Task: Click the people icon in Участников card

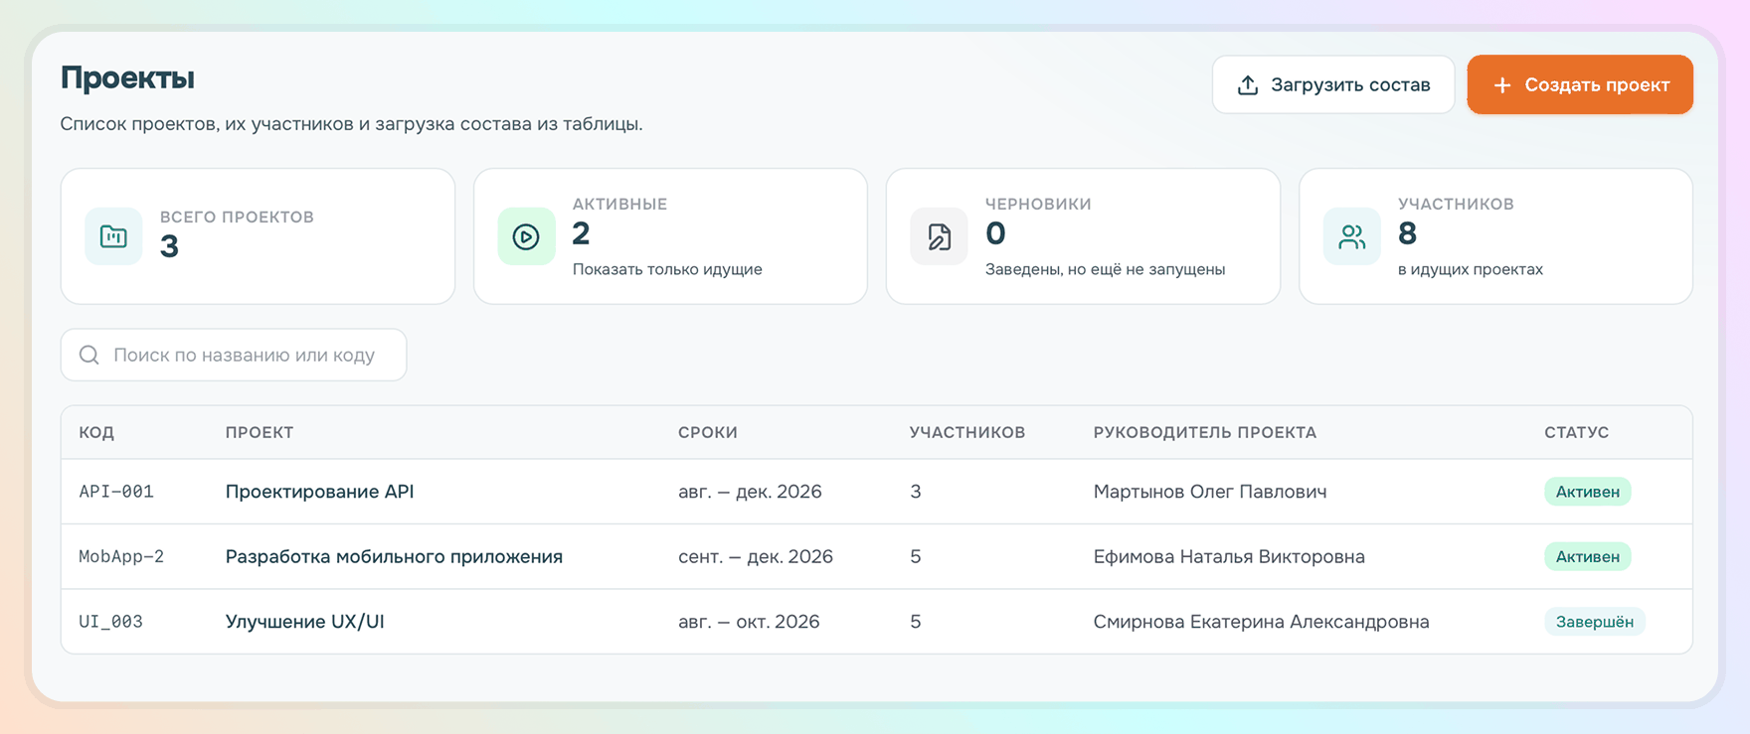Action: click(x=1351, y=236)
